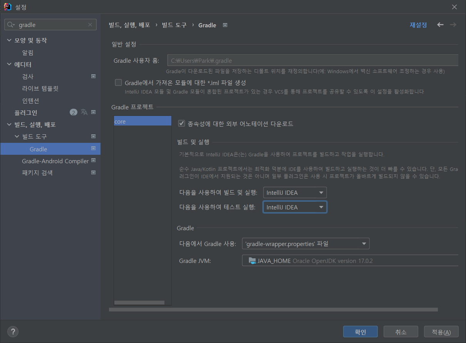Viewport: 466px width, 343px height.
Task: Click the Gradle breadcrumb label
Action: click(207, 25)
